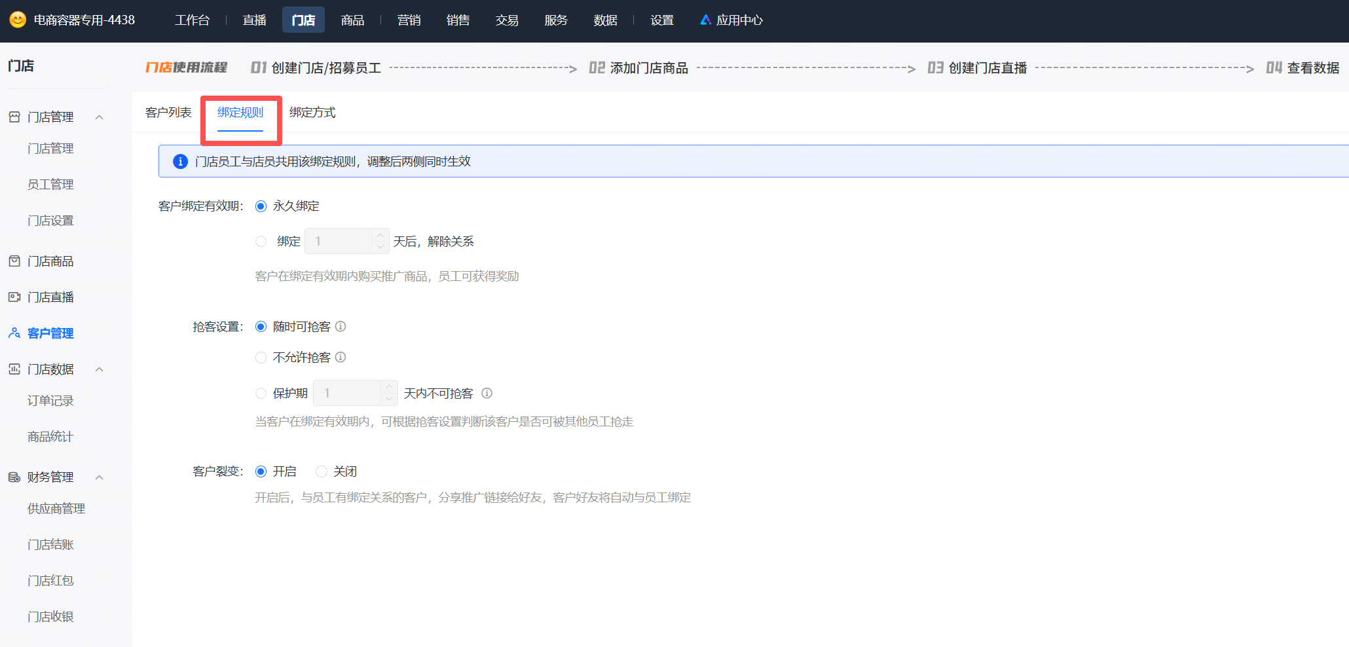Switch to 绑定规则 tab
This screenshot has width=1349, height=647.
[x=240, y=113]
